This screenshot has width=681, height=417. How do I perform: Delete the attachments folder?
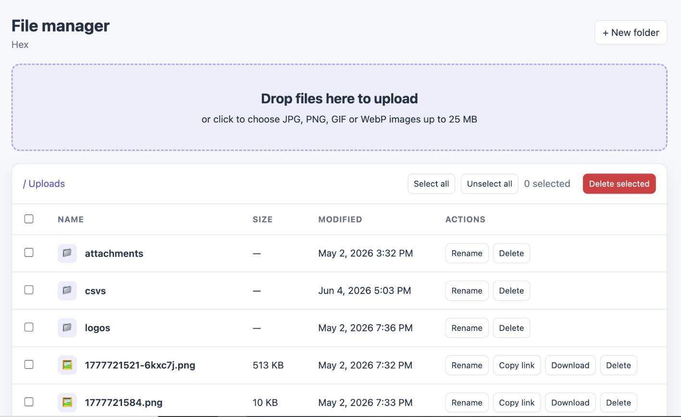pos(511,253)
